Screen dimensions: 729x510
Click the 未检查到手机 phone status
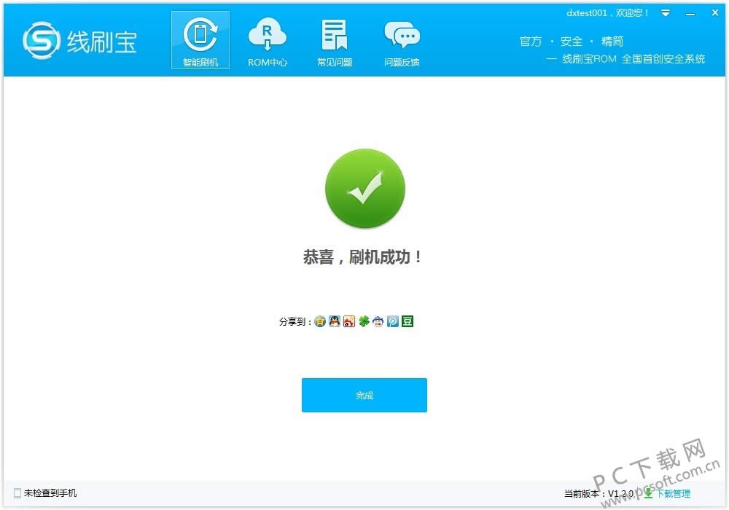[45, 493]
